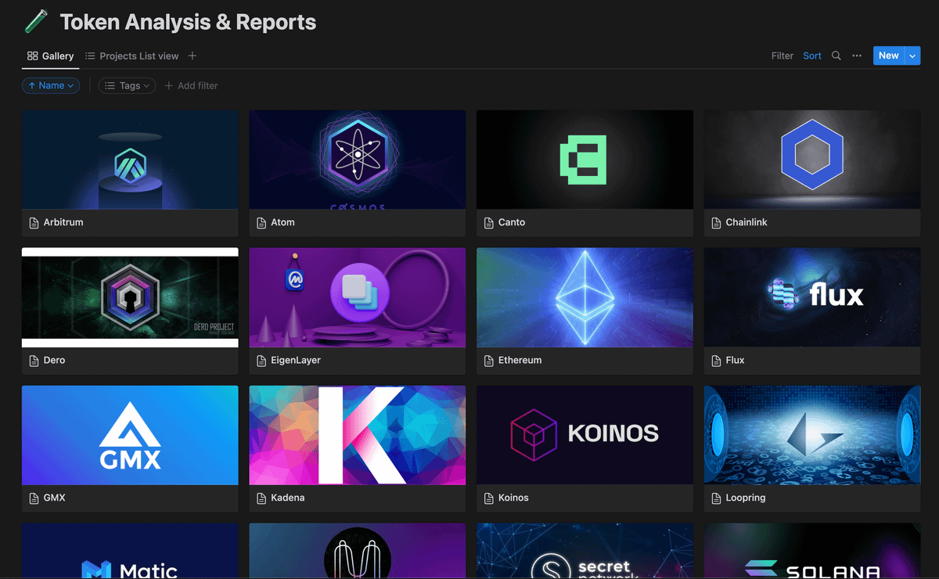Click the plus icon to add a view

192,56
